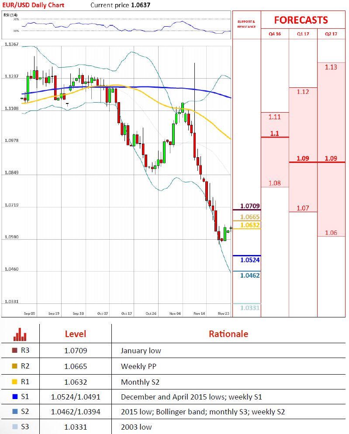Screen dimensions: 349x434
Task: Click the 1.11 forecast value in Q4 16
Action: [x=275, y=117]
